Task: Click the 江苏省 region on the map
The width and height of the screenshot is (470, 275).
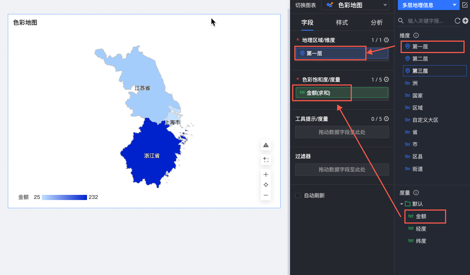Action: point(142,88)
